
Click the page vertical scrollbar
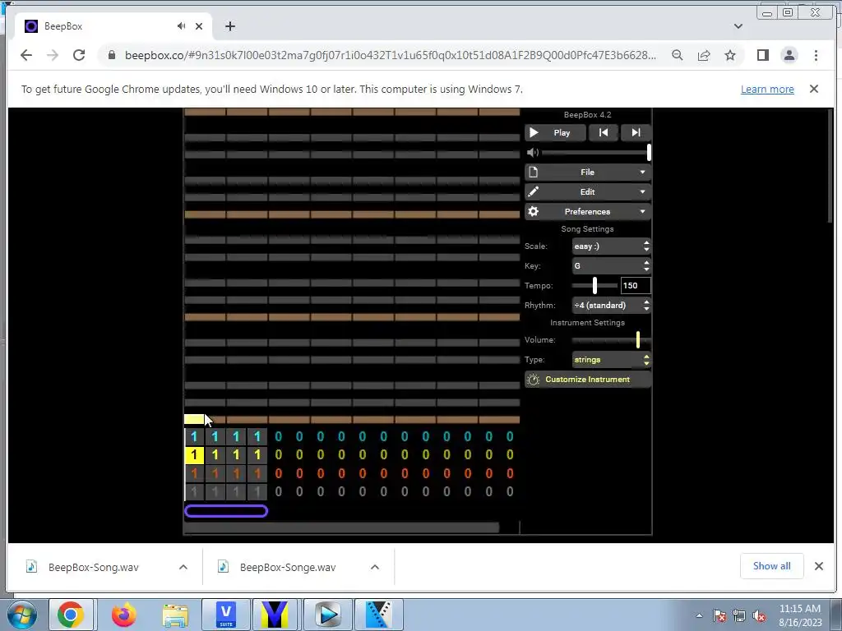click(830, 165)
